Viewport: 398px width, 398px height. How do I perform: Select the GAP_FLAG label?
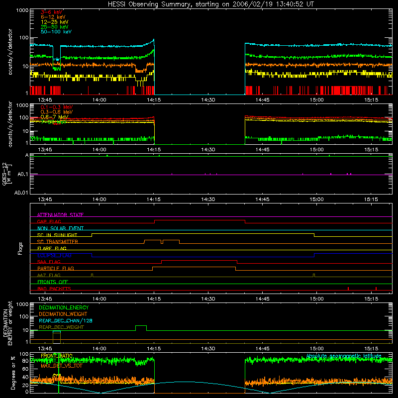tap(49, 221)
